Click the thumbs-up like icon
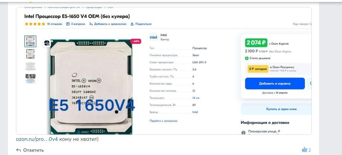Screen dimensions: 342x155 (x=304, y=150)
